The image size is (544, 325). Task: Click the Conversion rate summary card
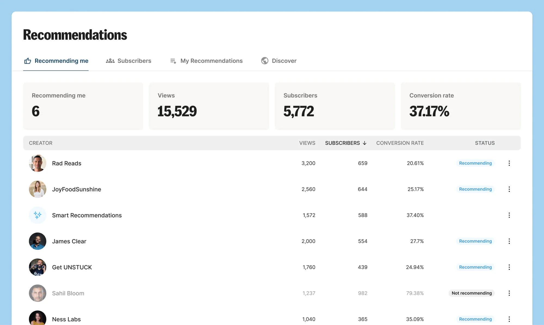460,106
